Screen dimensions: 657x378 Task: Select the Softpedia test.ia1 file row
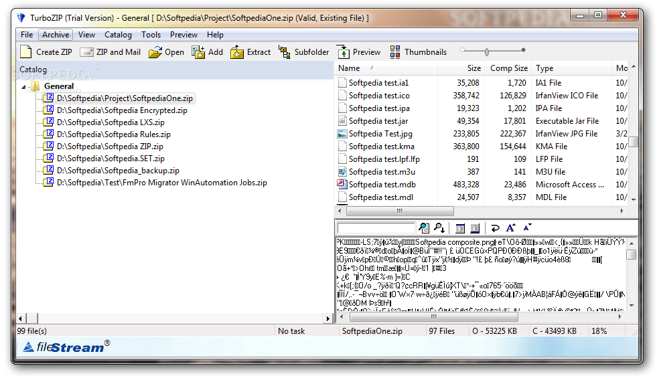482,83
